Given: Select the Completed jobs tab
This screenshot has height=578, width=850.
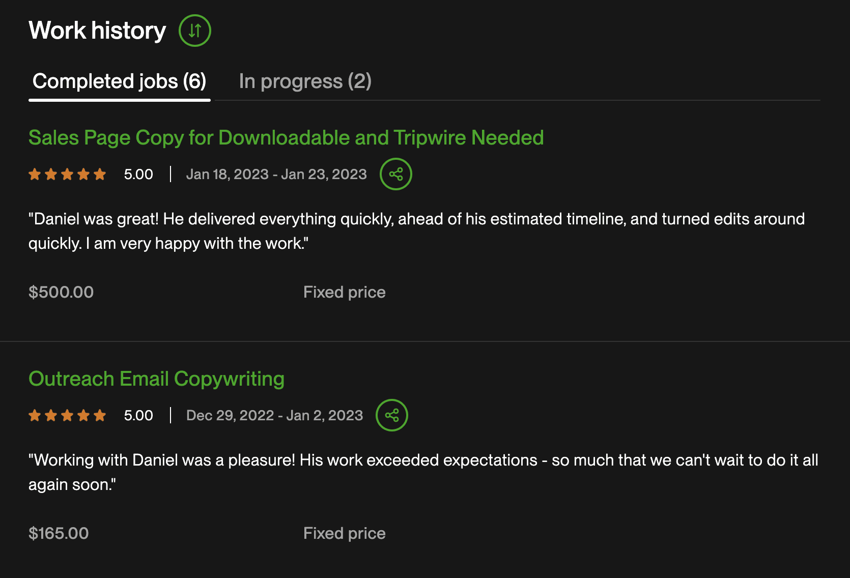Looking at the screenshot, I should pos(119,81).
